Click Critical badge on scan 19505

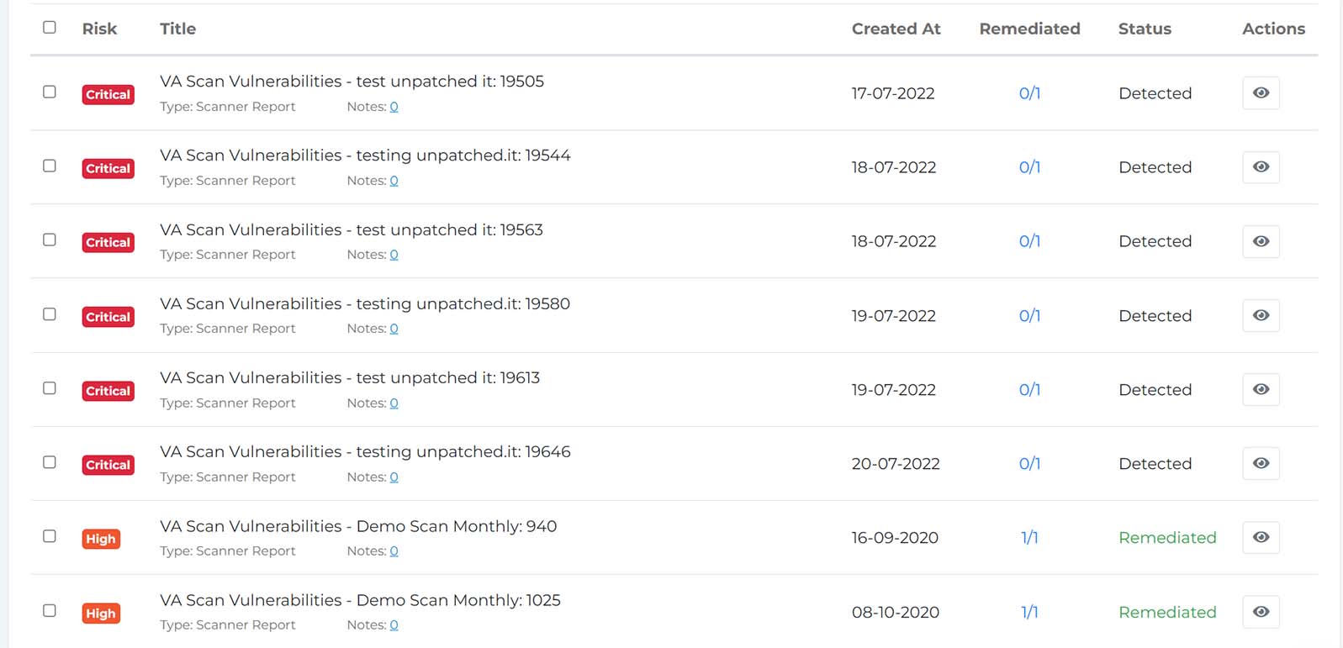point(108,95)
